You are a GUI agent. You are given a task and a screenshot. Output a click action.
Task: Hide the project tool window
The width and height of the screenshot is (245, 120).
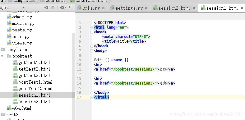point(71,7)
